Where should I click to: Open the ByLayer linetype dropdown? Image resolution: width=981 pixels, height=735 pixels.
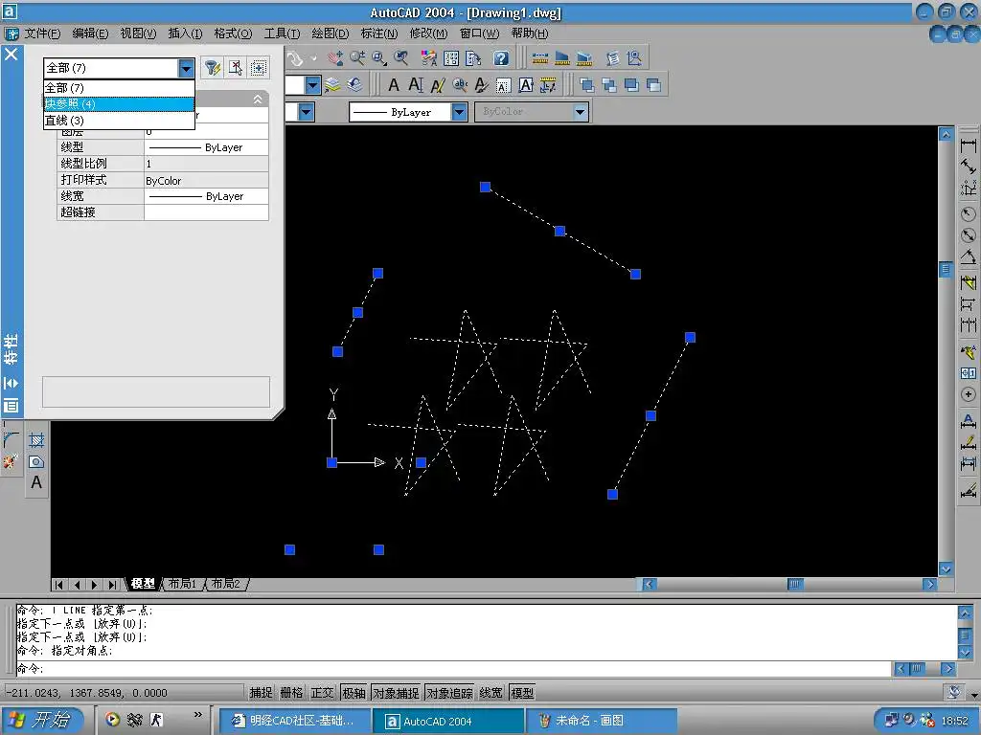[x=460, y=112]
